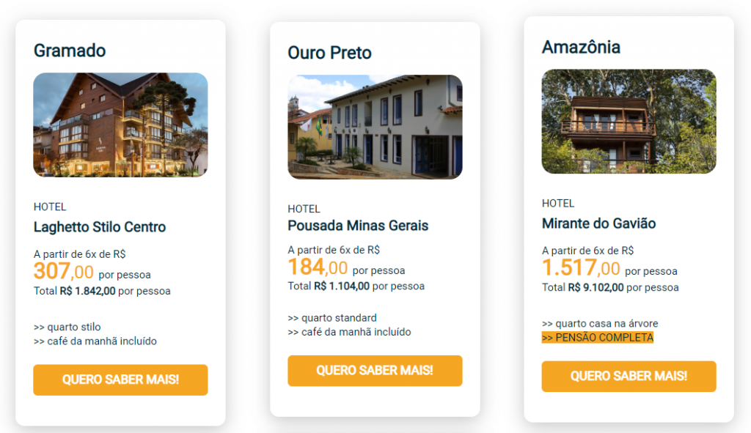Select the Gramado destination heading

70,51
